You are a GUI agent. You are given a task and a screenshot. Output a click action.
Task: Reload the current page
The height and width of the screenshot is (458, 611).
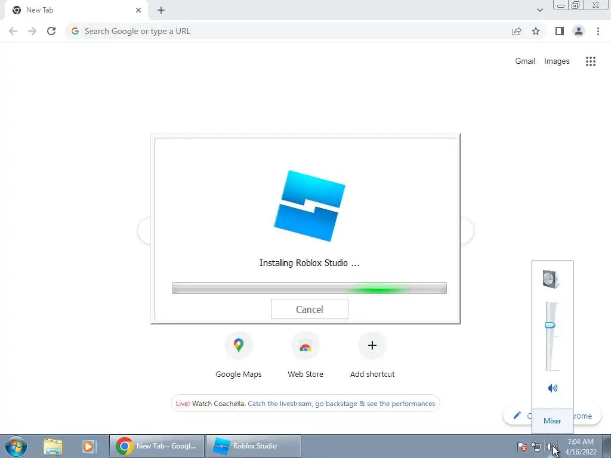51,31
